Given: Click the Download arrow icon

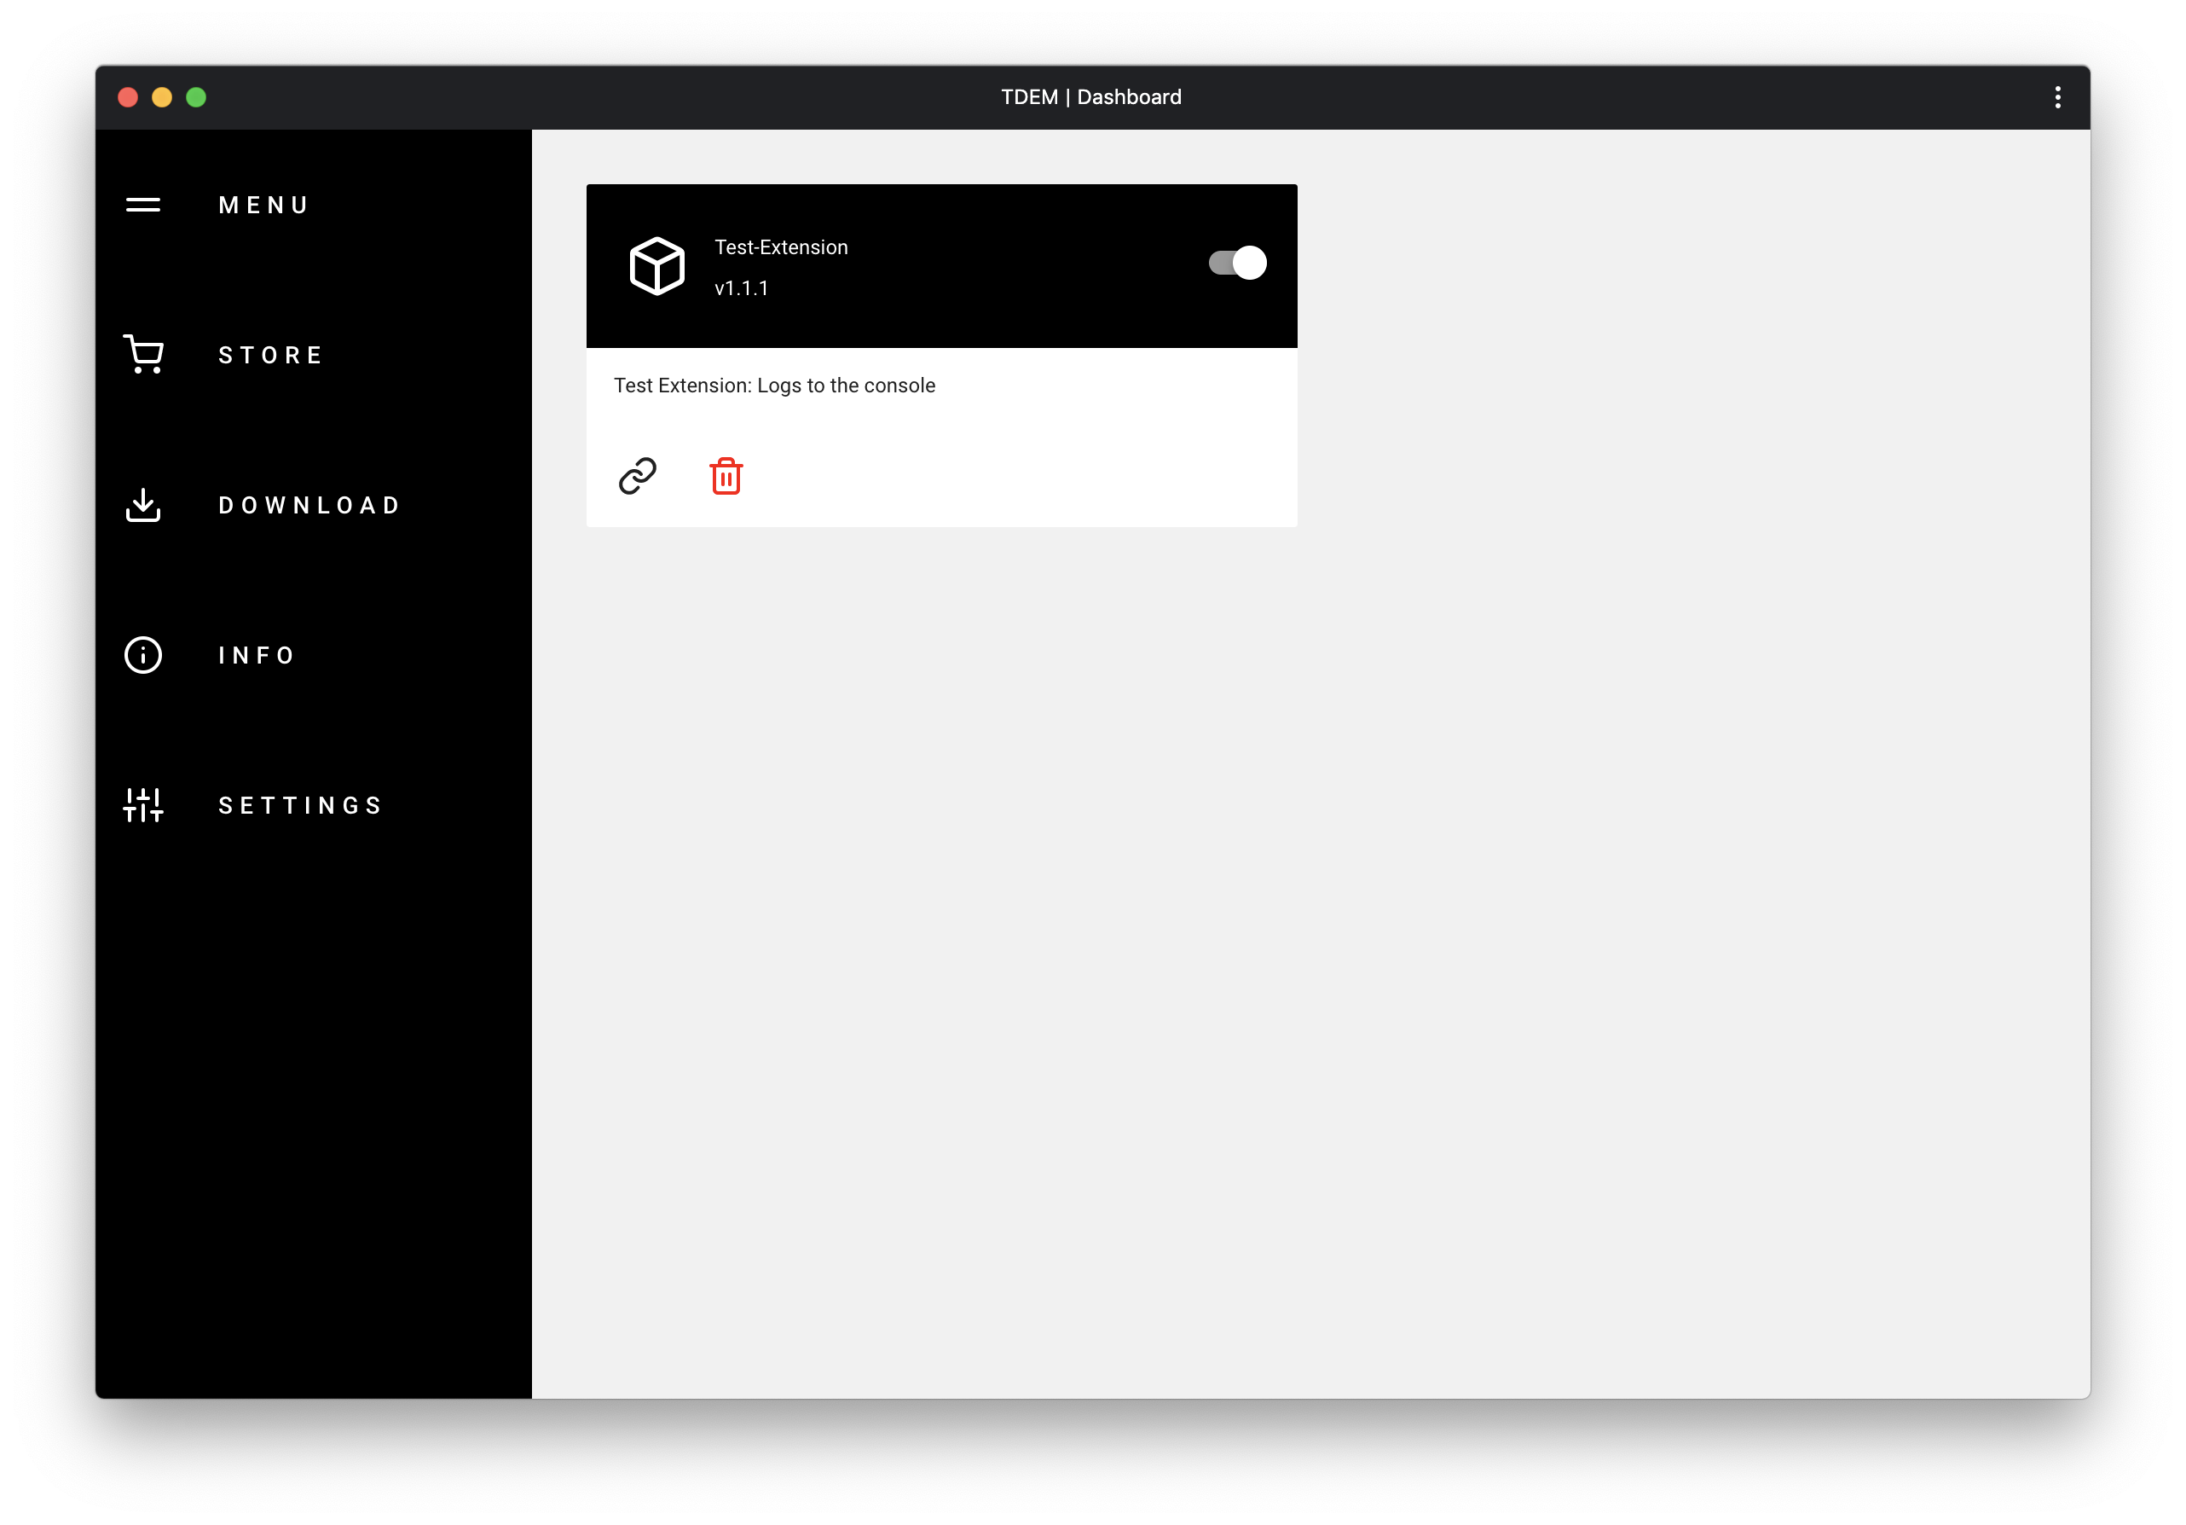Looking at the screenshot, I should 143,505.
